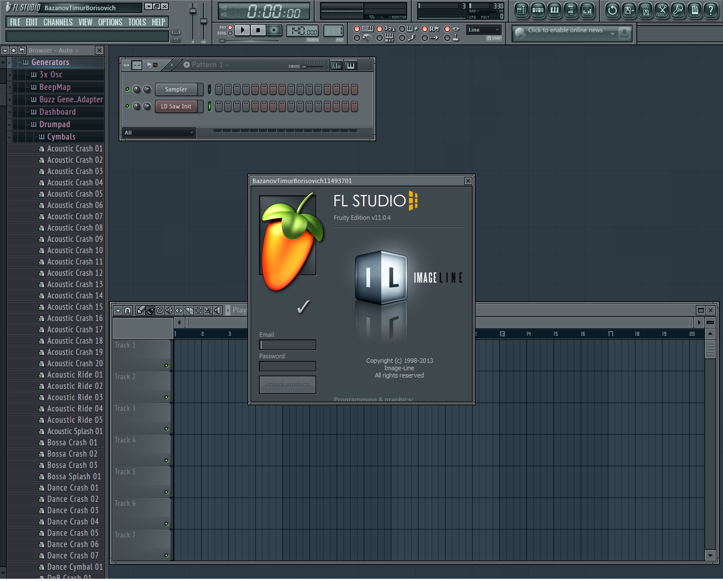Screen dimensions: 723x581
Task: Select the slice tool in playlist
Action: point(189,310)
